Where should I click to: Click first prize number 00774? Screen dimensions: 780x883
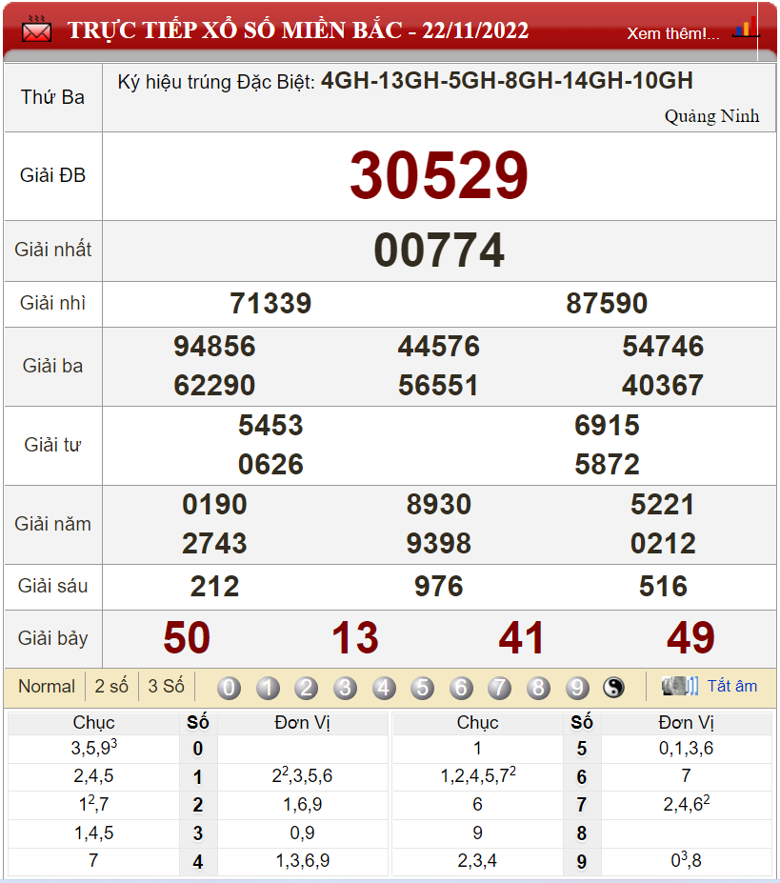point(439,251)
